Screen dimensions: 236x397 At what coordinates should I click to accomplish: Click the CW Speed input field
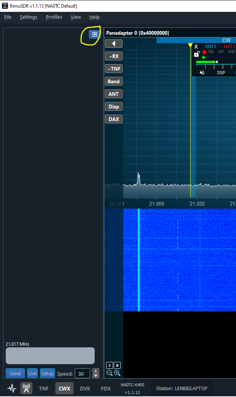click(82, 373)
